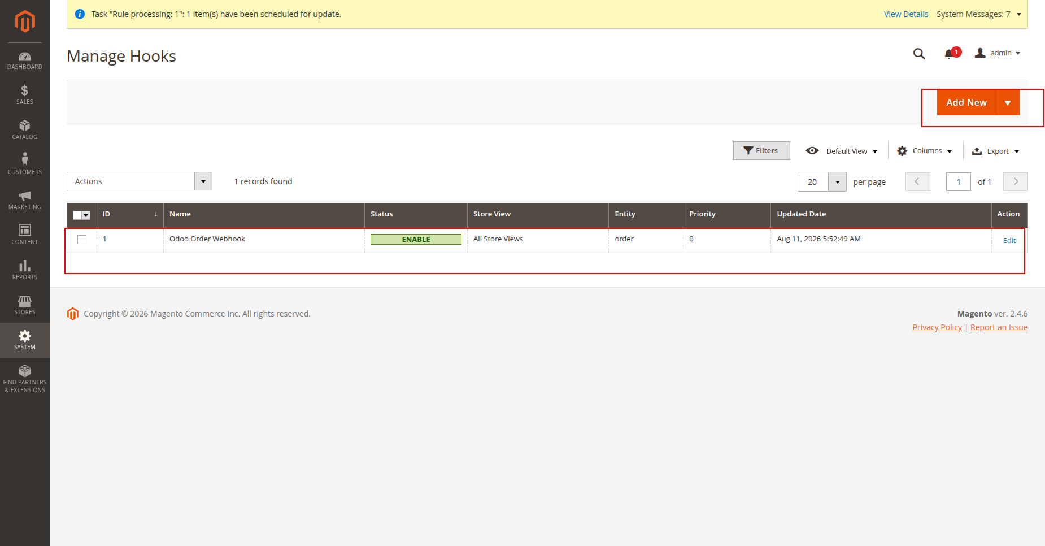Select the checkbox for Odoo Order Webhook
The width and height of the screenshot is (1045, 546).
click(82, 240)
